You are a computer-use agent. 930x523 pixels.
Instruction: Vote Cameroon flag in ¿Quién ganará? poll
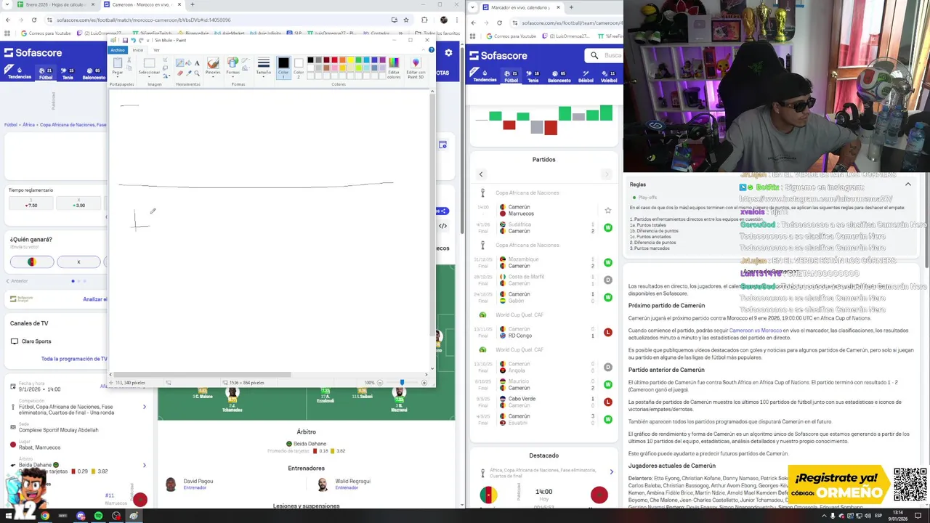31,261
